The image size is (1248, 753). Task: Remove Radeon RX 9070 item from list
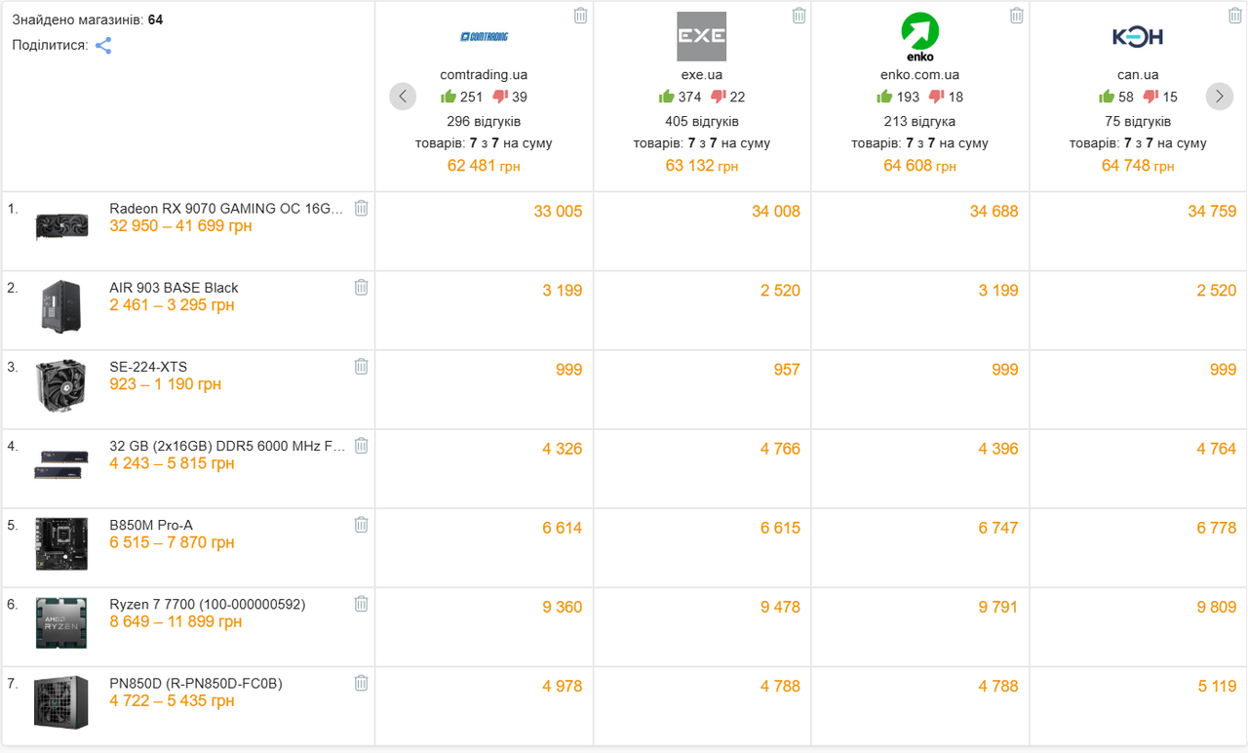[361, 208]
